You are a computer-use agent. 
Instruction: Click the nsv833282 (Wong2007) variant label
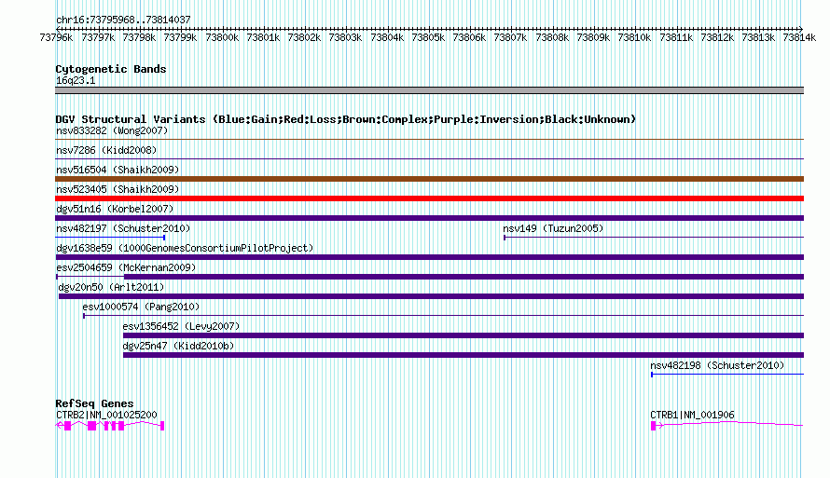coord(112,130)
